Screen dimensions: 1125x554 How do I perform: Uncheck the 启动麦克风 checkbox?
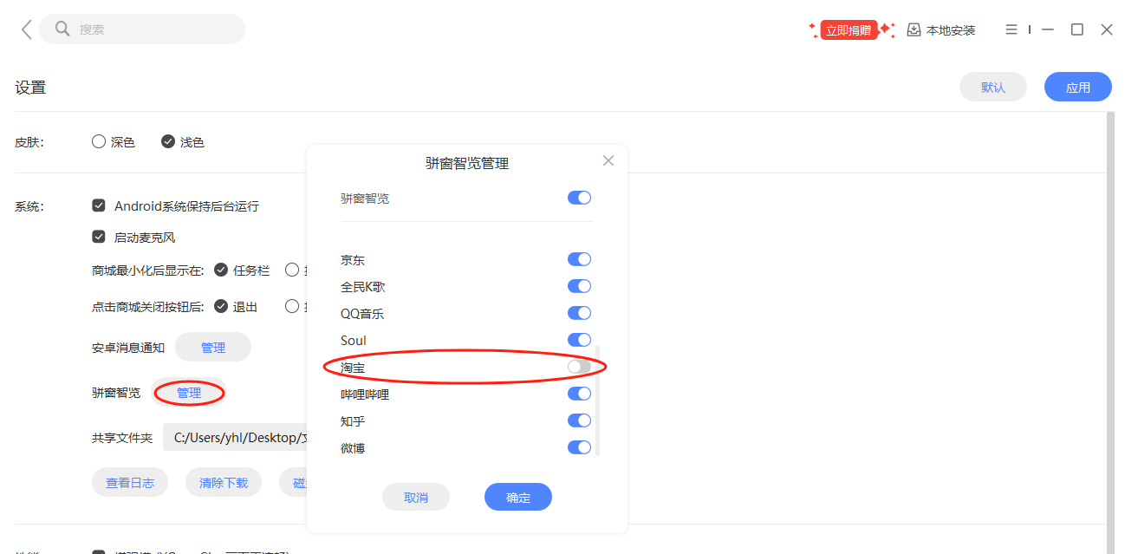coord(99,237)
